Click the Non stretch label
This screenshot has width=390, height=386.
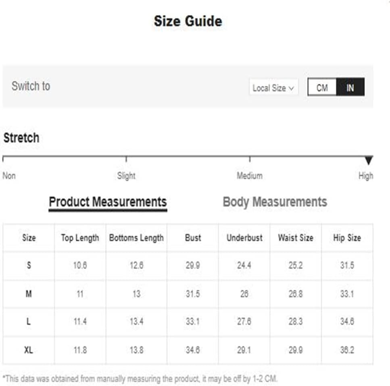click(x=9, y=176)
